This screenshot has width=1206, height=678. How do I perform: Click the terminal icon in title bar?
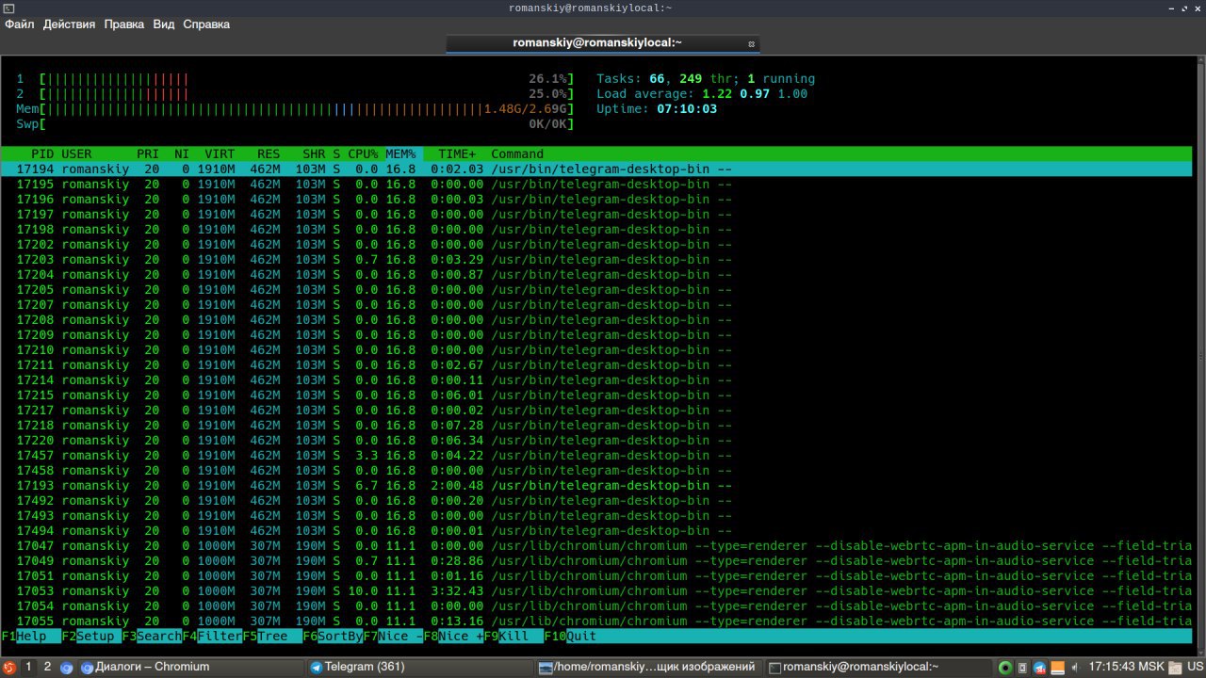tap(8, 8)
